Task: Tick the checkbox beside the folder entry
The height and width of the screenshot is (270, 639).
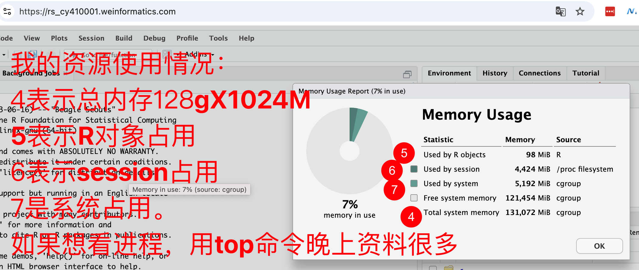Action: pyautogui.click(x=433, y=268)
